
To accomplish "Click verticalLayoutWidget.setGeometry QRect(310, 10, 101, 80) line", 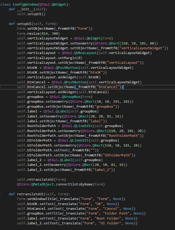I will [87, 43].
